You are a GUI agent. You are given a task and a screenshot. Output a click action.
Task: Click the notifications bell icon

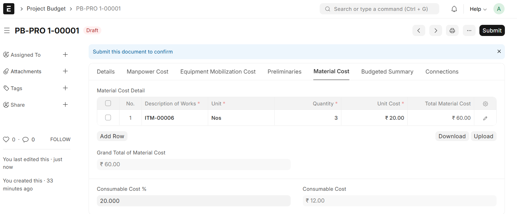(x=454, y=9)
